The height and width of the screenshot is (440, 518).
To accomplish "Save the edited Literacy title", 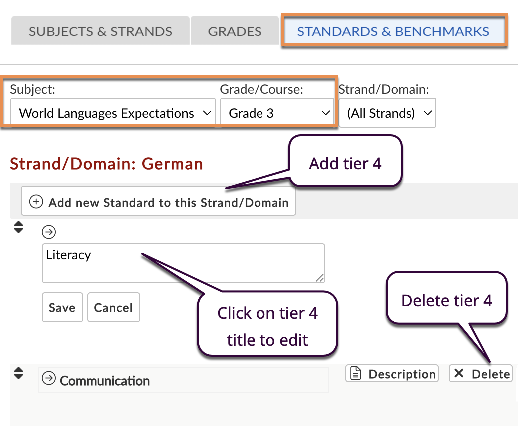I will tap(62, 308).
